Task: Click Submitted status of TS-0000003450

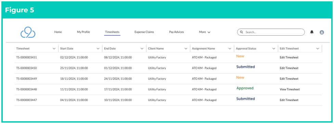Action: tap(246, 67)
